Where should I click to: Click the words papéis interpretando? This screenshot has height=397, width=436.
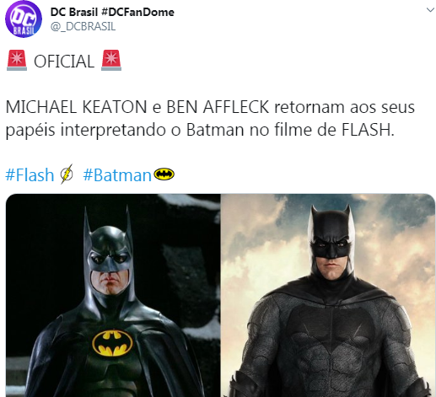(86, 131)
